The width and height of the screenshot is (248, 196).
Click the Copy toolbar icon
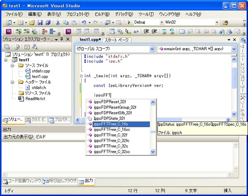click(x=66, y=23)
